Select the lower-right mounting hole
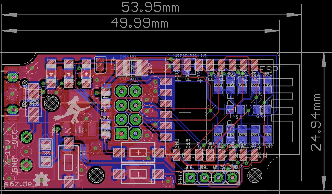332x194 pixels. 255,175
